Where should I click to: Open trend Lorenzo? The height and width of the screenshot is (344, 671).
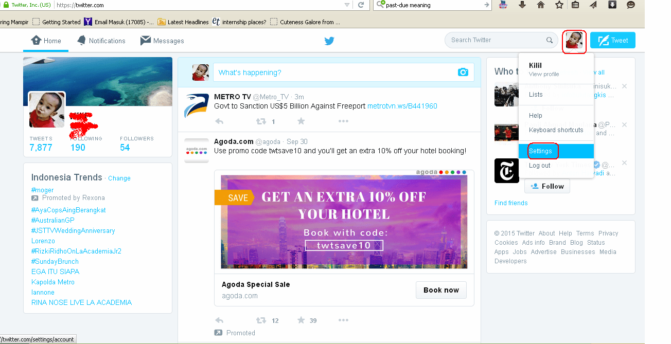click(43, 241)
